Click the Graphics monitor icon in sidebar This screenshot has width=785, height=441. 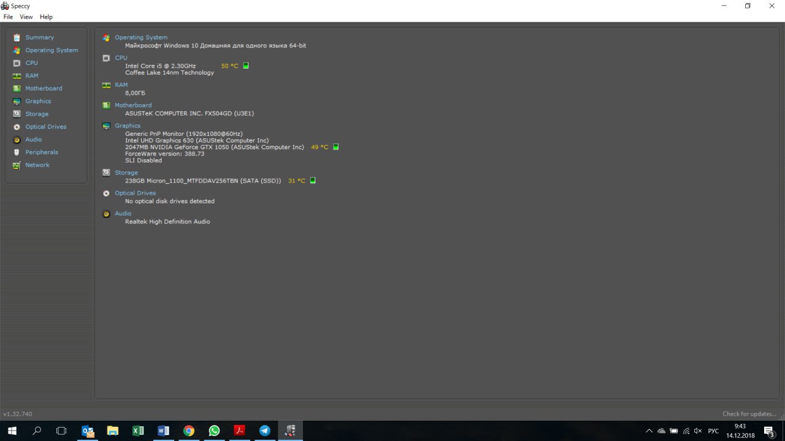(17, 101)
